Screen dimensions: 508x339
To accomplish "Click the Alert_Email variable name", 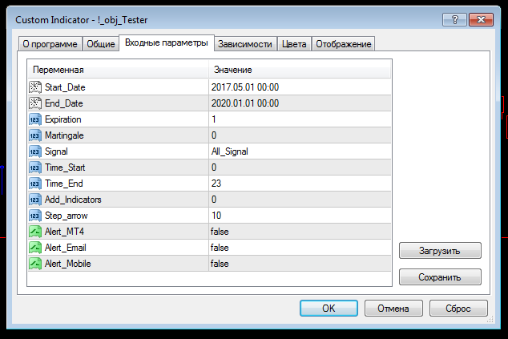I will (x=66, y=248).
